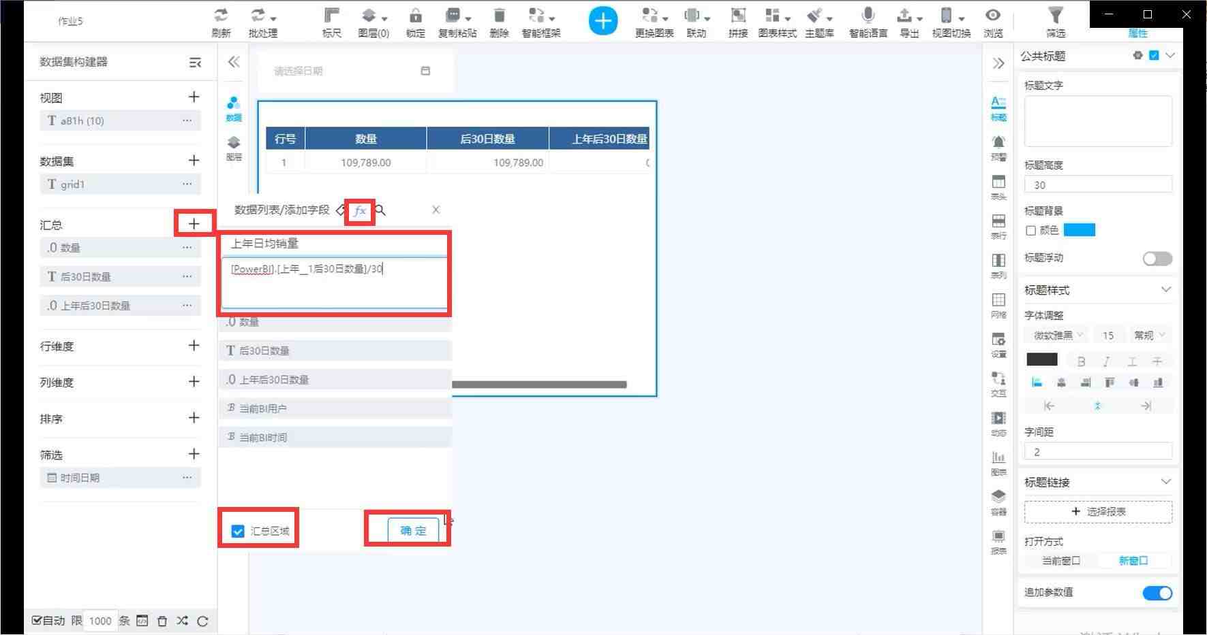Click the 刷新 refresh toolbar icon
The height and width of the screenshot is (635, 1207).
coord(221,15)
